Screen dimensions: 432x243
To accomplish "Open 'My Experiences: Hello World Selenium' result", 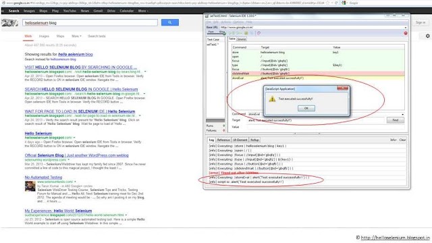I will (x=58, y=211).
